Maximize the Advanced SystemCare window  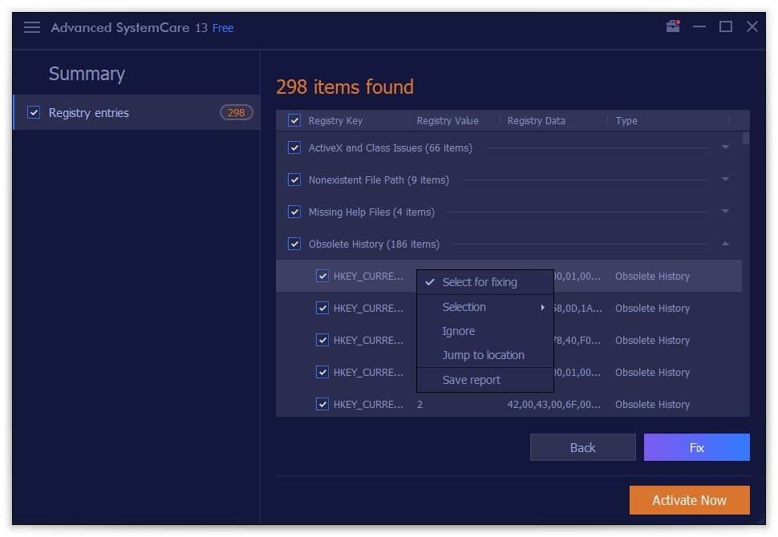tap(725, 26)
